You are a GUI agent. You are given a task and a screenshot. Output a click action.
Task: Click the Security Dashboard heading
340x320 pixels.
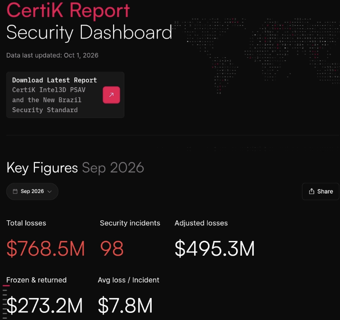pyautogui.click(x=89, y=33)
